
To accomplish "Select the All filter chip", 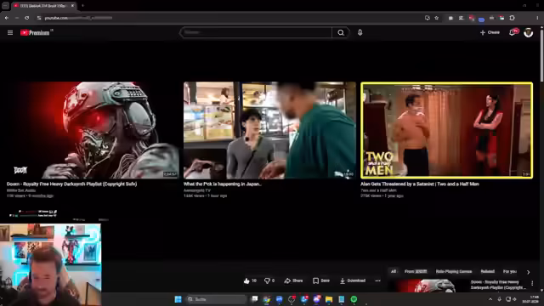I will (393, 272).
